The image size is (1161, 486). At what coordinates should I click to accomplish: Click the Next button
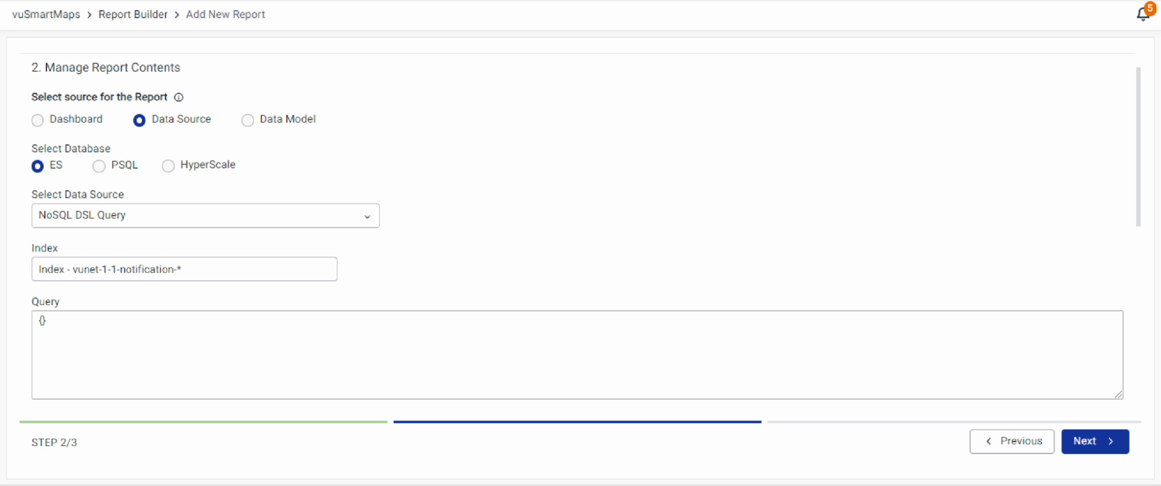coord(1095,441)
